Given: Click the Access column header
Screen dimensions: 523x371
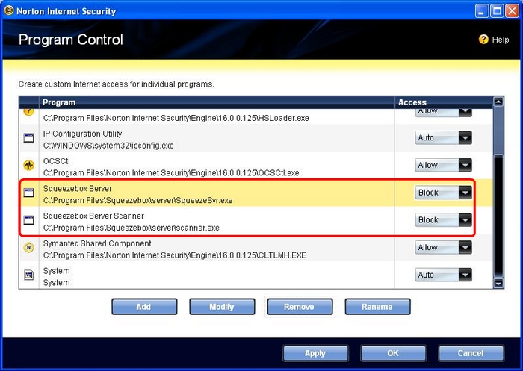Looking at the screenshot, I should pos(443,102).
